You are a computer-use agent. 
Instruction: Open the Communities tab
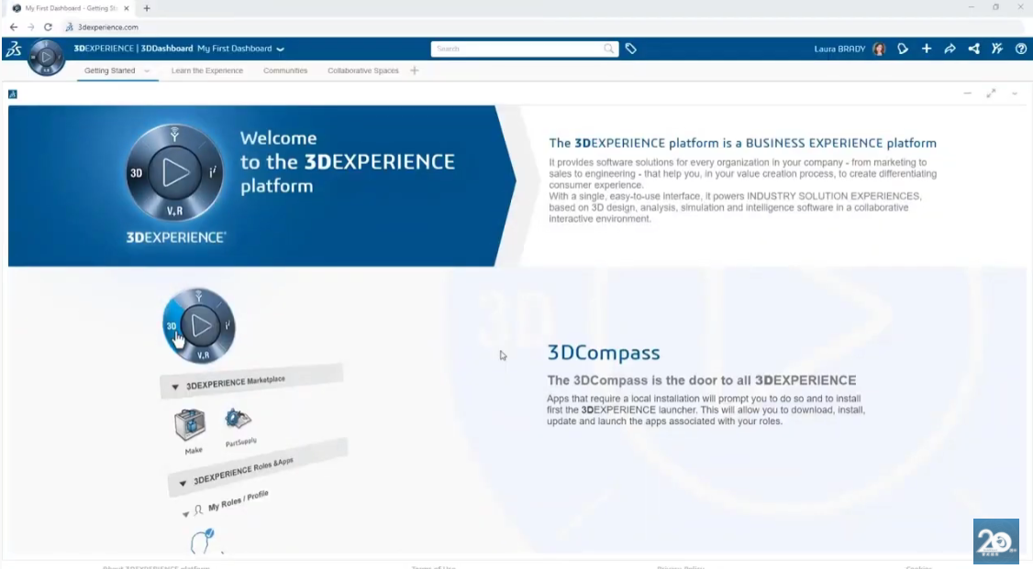tap(285, 71)
